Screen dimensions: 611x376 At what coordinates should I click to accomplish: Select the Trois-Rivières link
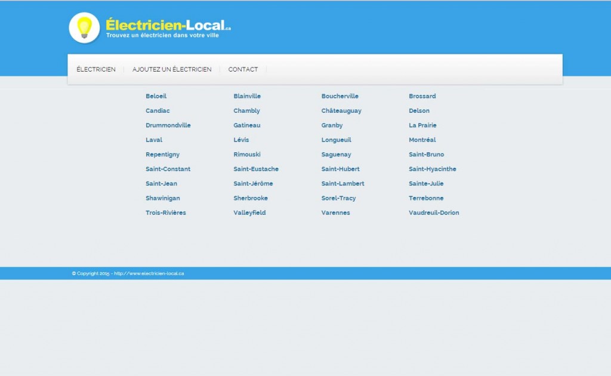pyautogui.click(x=165, y=212)
